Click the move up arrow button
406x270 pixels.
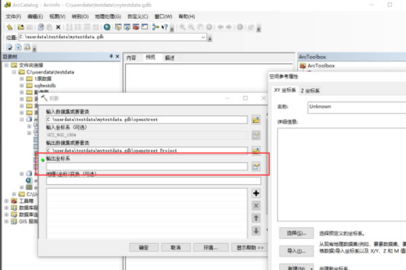256,218
